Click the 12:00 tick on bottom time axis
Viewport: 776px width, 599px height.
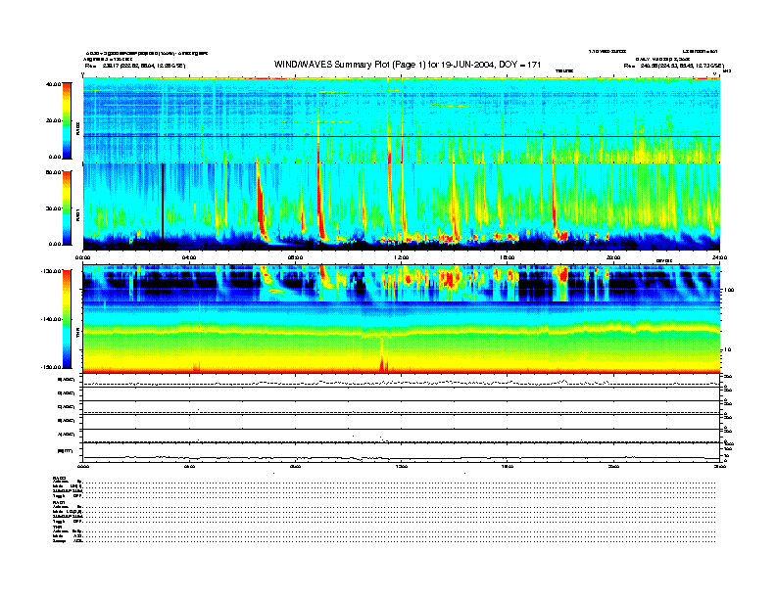[401, 468]
